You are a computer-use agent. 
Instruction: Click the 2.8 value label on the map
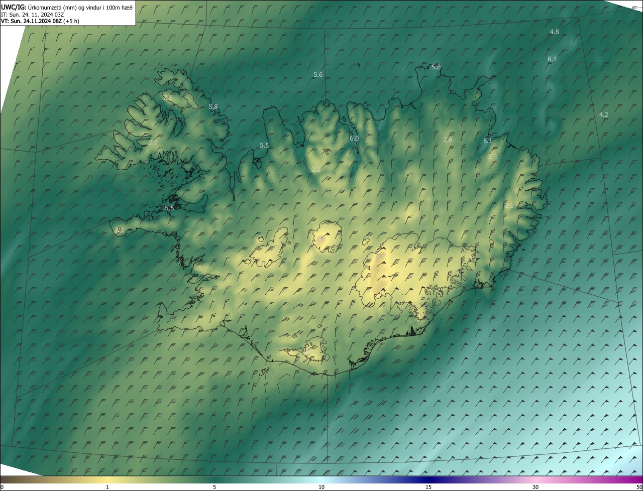coord(448,140)
